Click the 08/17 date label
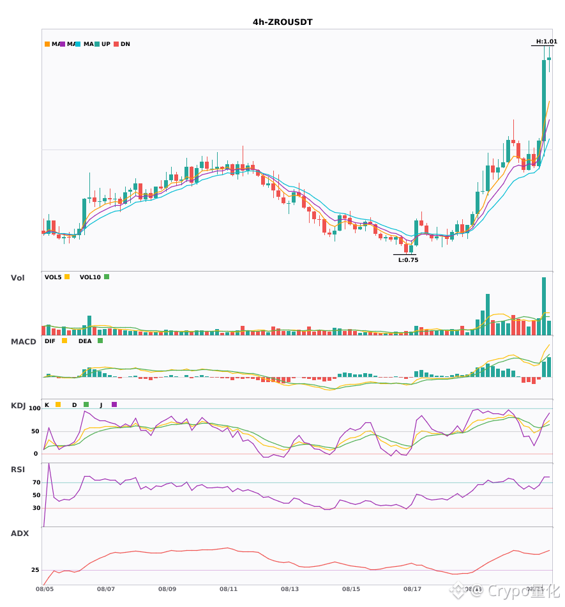Image resolution: width=565 pixels, height=607 pixels. coord(412,589)
